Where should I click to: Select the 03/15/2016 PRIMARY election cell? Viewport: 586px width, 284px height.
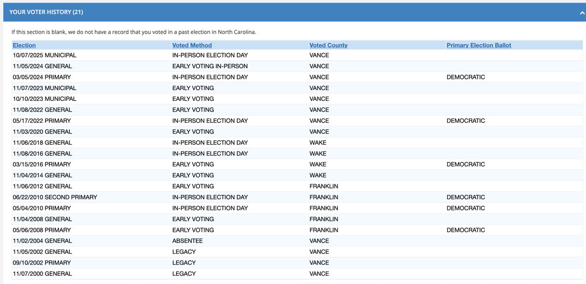tap(42, 164)
